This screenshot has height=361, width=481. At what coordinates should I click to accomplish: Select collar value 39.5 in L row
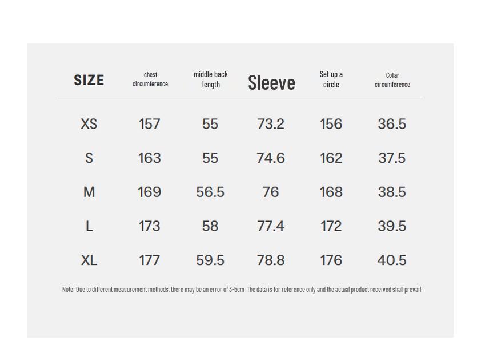tap(392, 227)
